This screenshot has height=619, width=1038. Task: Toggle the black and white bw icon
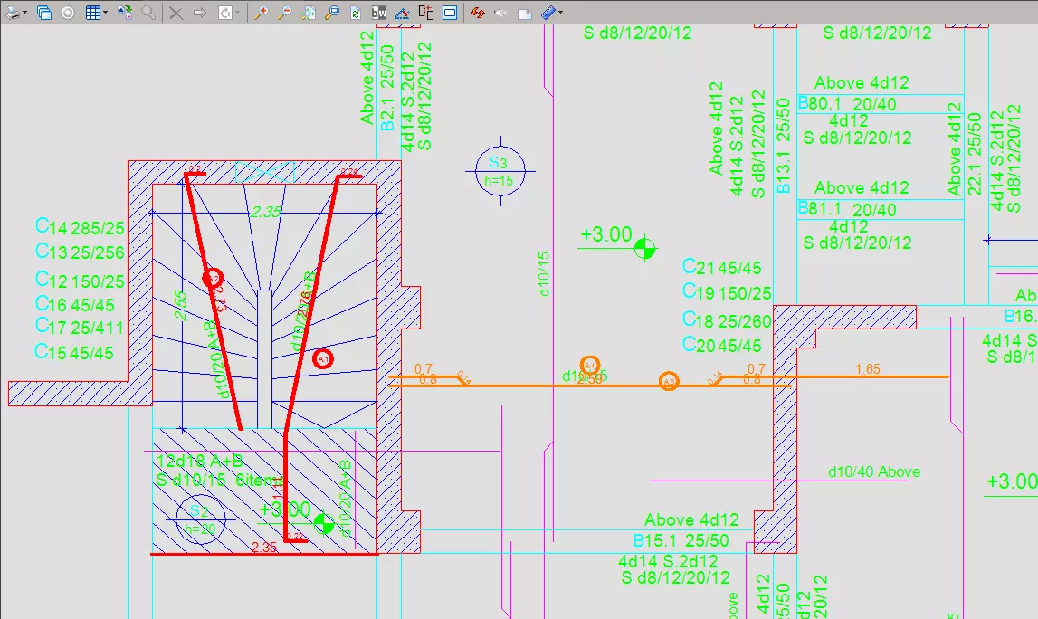(378, 13)
